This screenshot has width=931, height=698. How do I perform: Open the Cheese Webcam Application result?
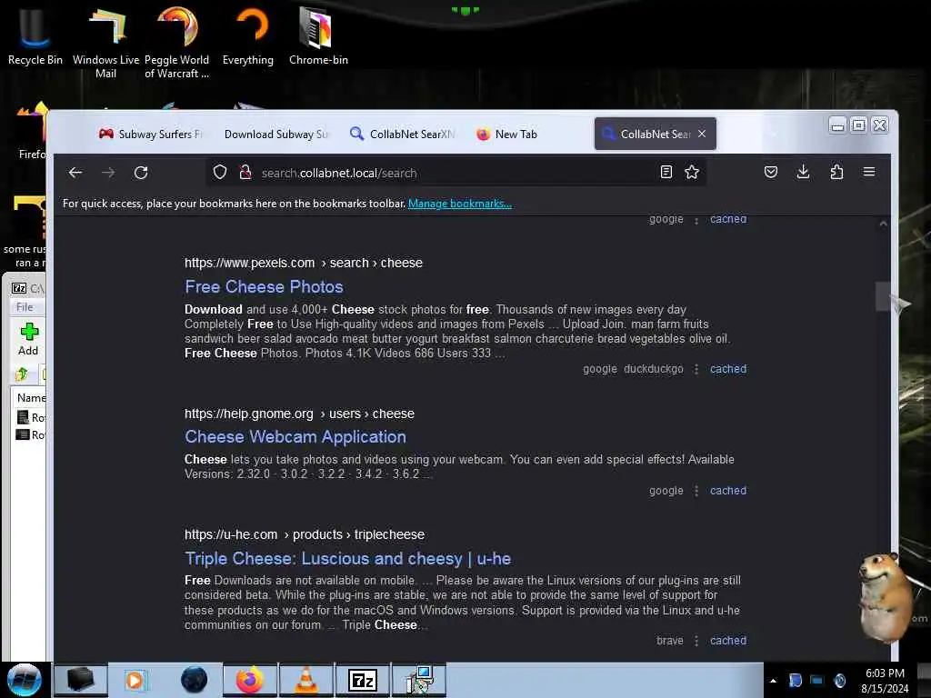(295, 437)
